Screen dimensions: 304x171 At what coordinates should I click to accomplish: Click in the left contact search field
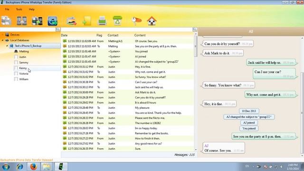point(28,29)
